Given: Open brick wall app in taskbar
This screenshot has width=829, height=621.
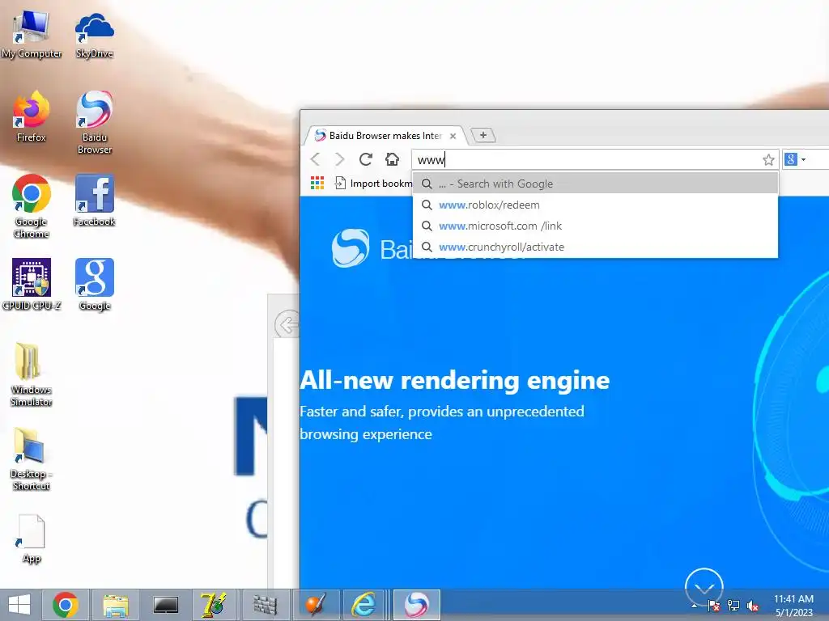Looking at the screenshot, I should tap(265, 605).
